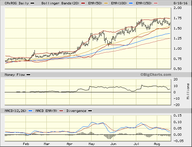Click the 0.75 price axis value

177,59
